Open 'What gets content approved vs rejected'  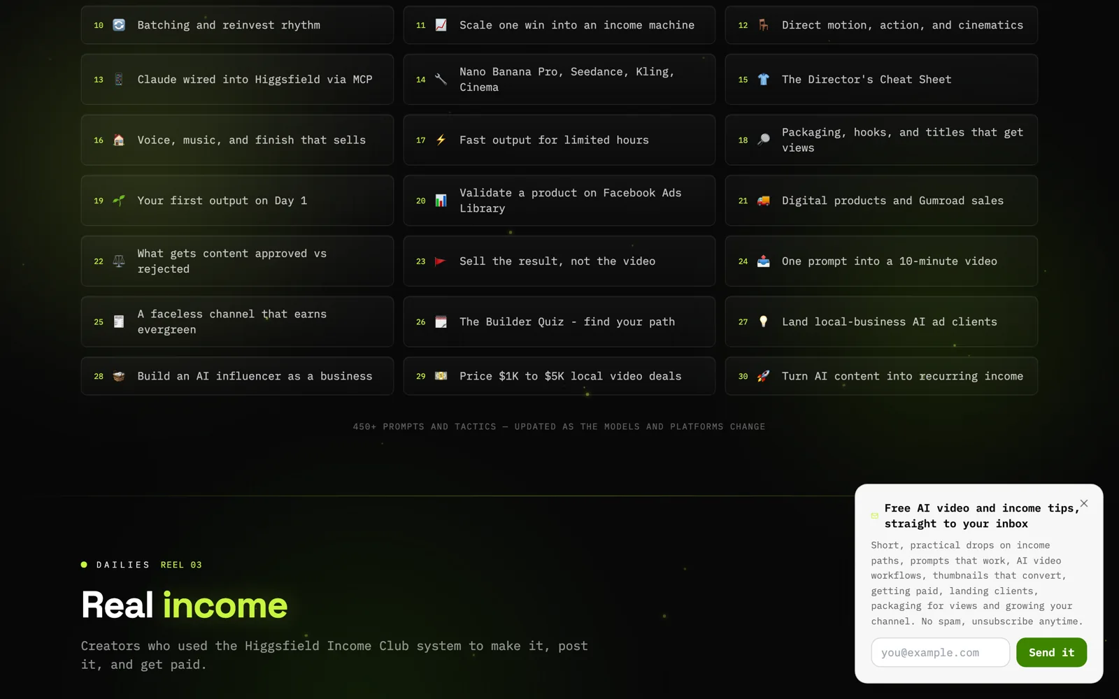coord(237,261)
